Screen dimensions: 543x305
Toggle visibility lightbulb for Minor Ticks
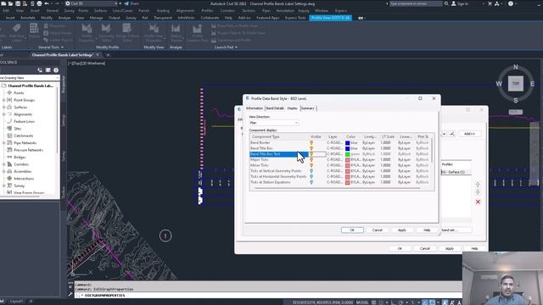click(311, 165)
